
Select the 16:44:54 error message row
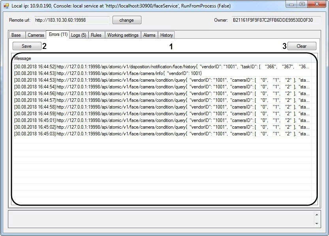[162, 87]
